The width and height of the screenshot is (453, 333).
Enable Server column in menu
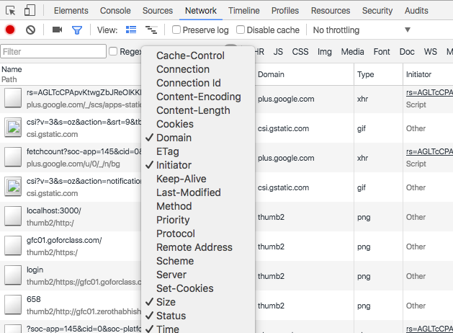198,275
